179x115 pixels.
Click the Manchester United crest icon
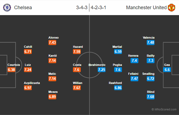click(x=171, y=8)
